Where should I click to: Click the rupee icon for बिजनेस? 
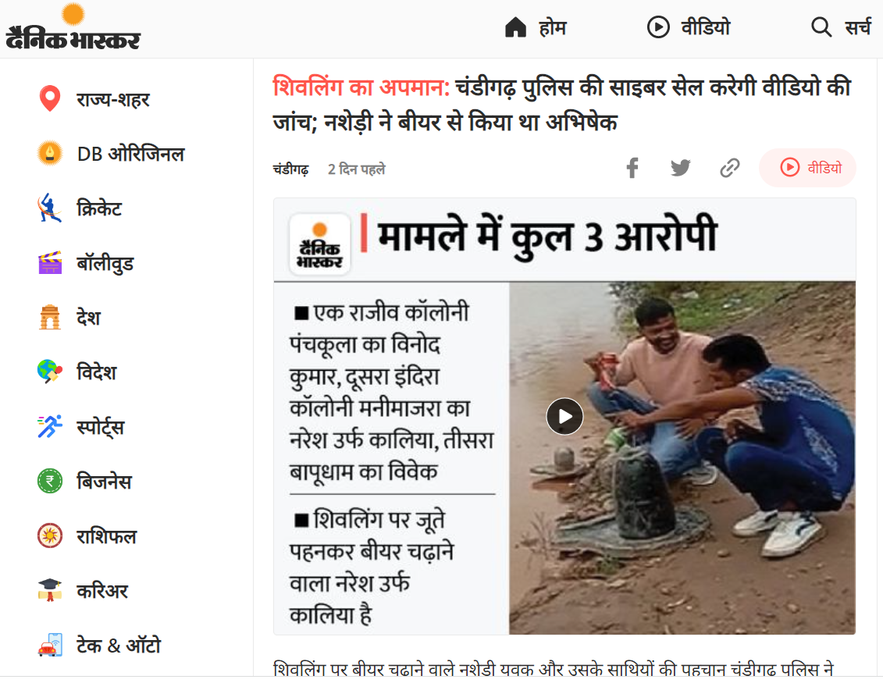(x=49, y=481)
